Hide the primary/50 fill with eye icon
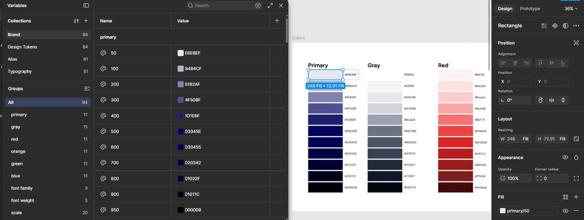The image size is (584, 220). [x=566, y=211]
